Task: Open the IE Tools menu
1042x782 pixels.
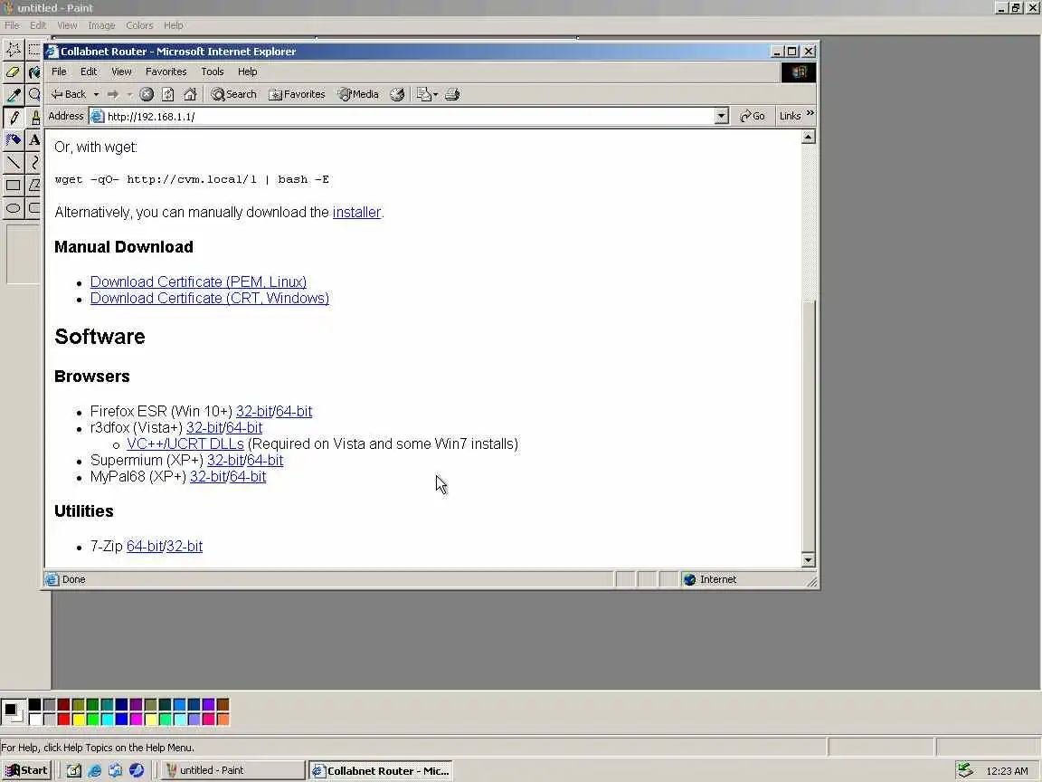Action: coord(212,72)
